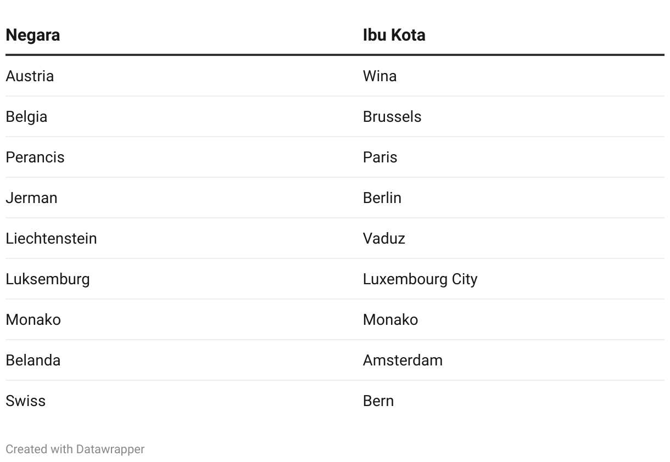Click the Amsterdam capital cell
This screenshot has width=670, height=462.
[403, 360]
